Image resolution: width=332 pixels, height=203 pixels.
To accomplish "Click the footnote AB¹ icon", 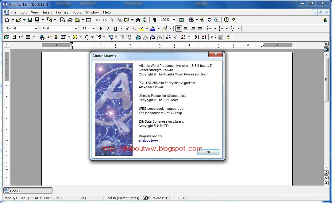I will click(x=21, y=37).
